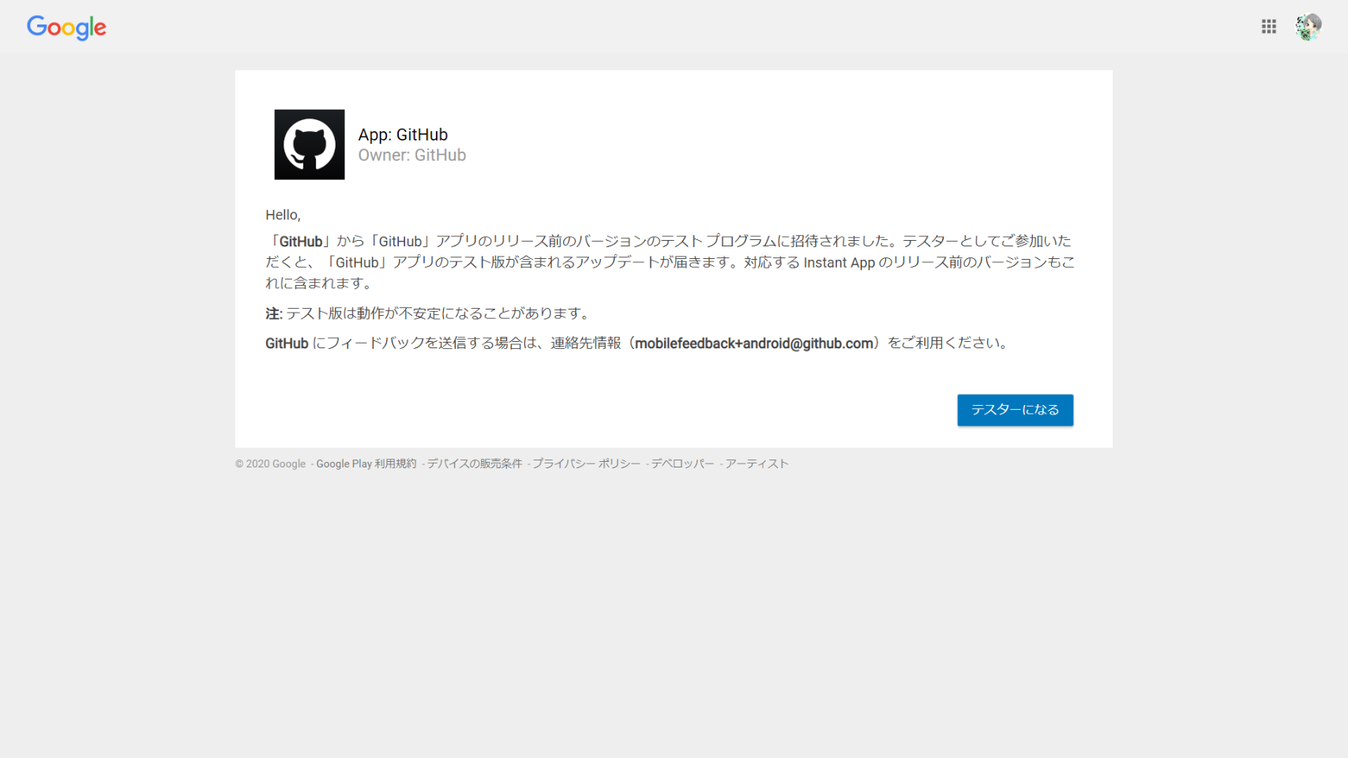Click the "Hello," greeting text
1348x758 pixels.
[283, 215]
